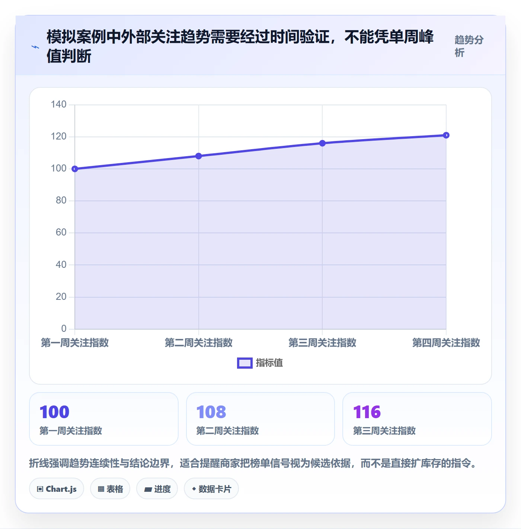521x529 pixels.
Task: Click the square icon in the Chart.js chip
Action: pyautogui.click(x=40, y=489)
